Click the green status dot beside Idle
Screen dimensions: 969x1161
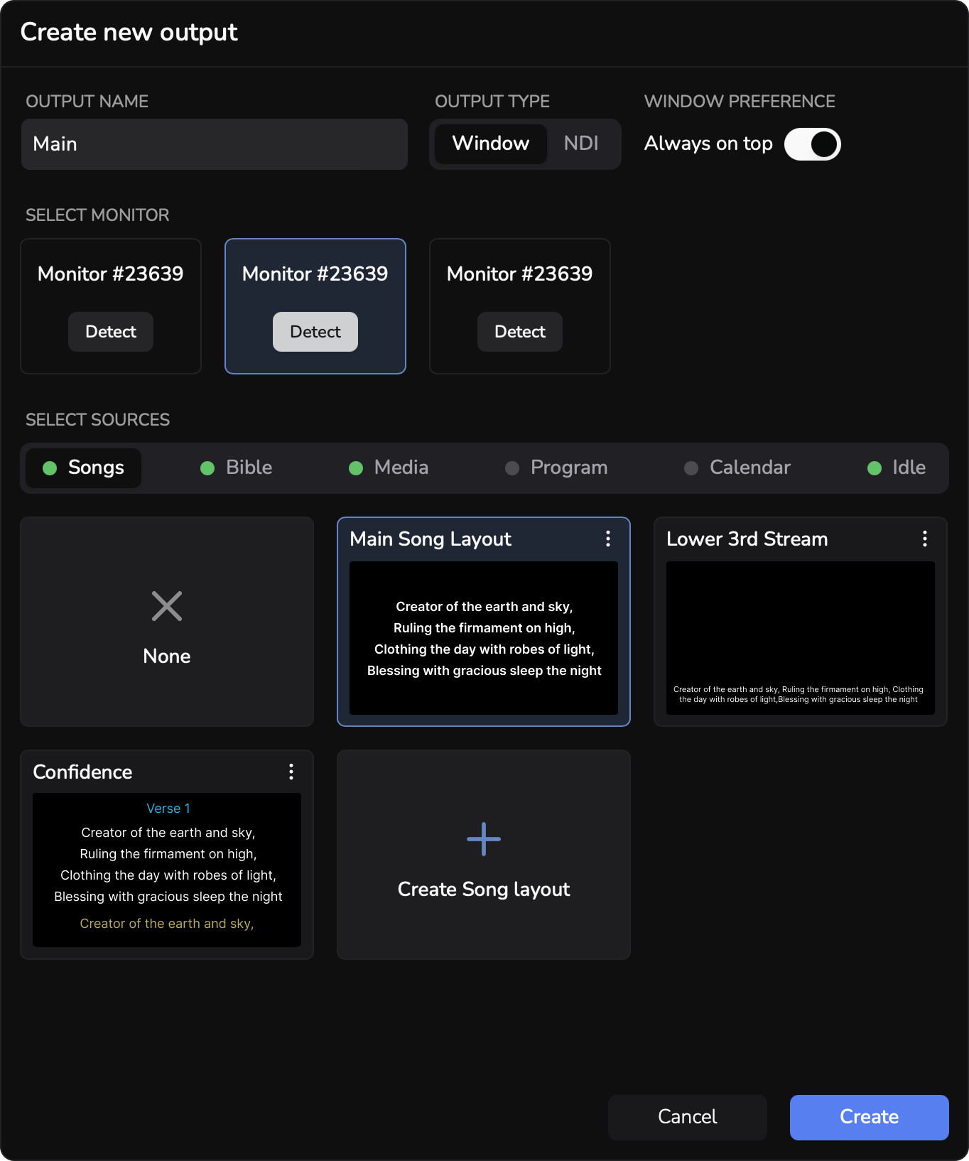pos(875,468)
